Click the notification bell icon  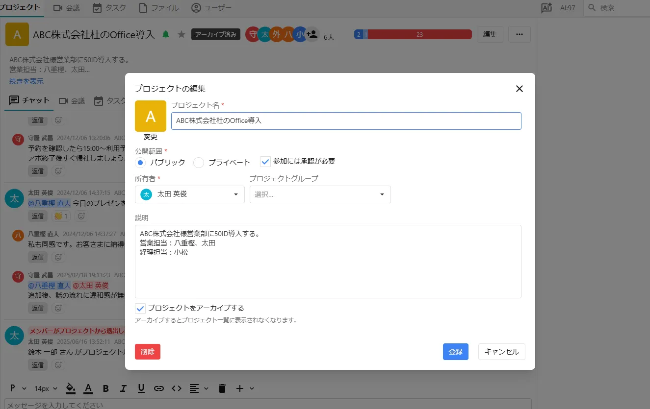click(166, 34)
